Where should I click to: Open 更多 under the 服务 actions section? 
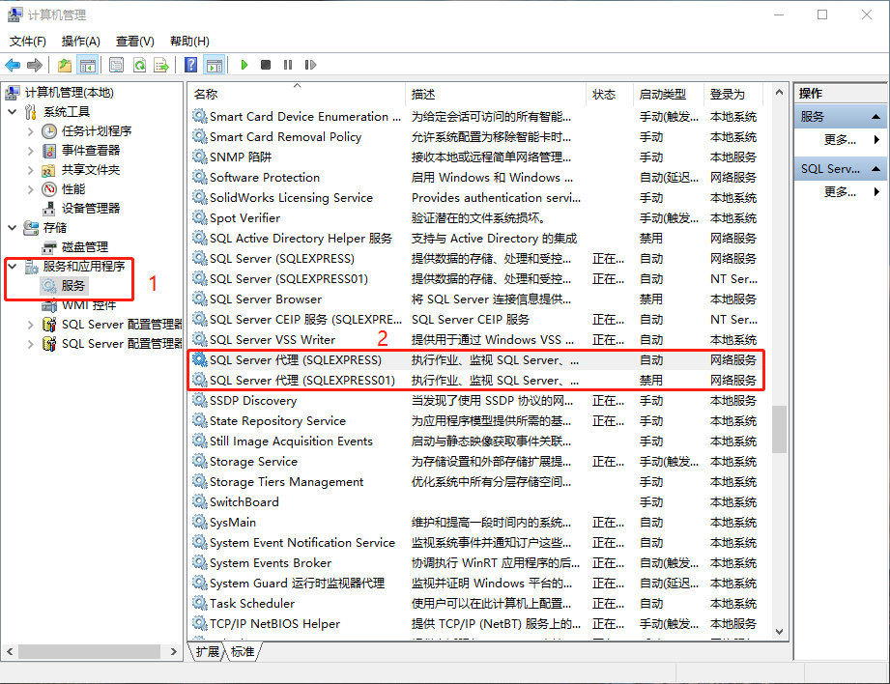click(x=841, y=140)
